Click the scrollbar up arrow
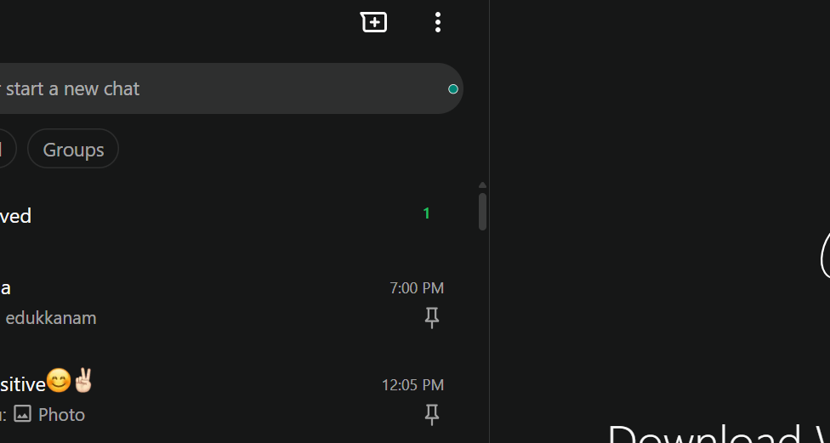The width and height of the screenshot is (830, 443). point(482,185)
